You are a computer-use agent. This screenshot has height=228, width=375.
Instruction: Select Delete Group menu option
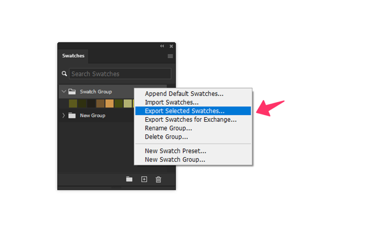click(x=167, y=137)
